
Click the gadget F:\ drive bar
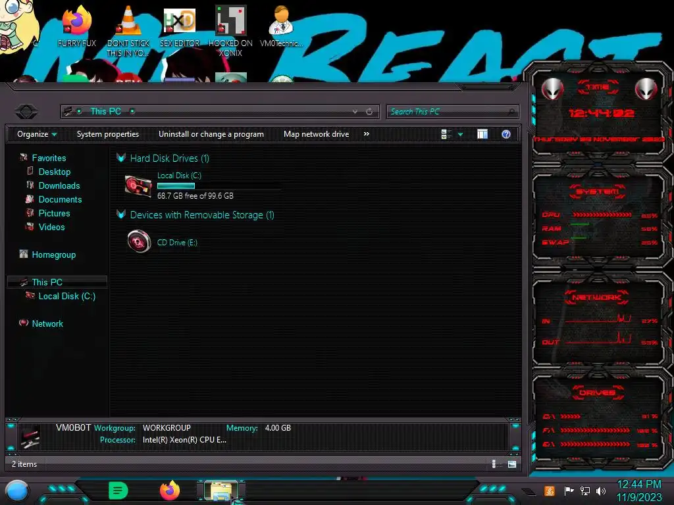point(595,430)
